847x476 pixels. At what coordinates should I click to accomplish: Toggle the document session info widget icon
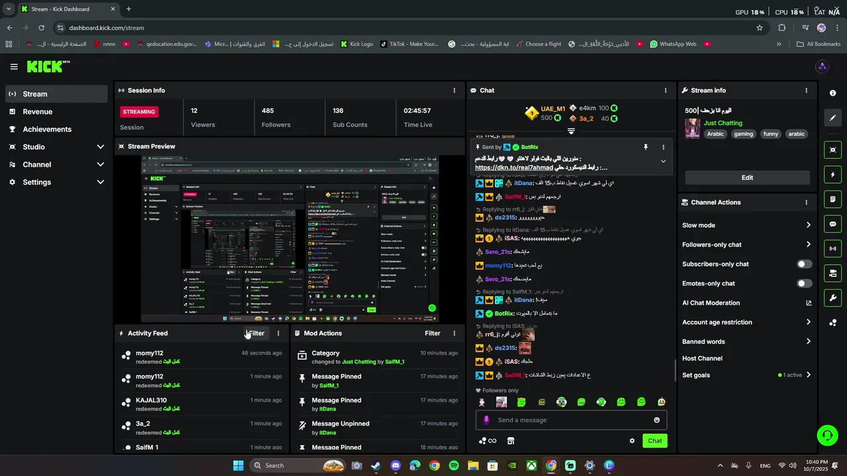833,199
